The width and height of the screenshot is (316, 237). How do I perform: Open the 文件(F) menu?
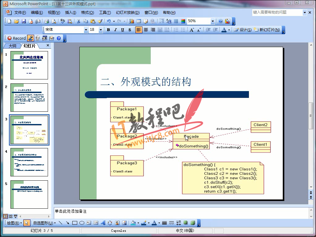click(x=20, y=13)
